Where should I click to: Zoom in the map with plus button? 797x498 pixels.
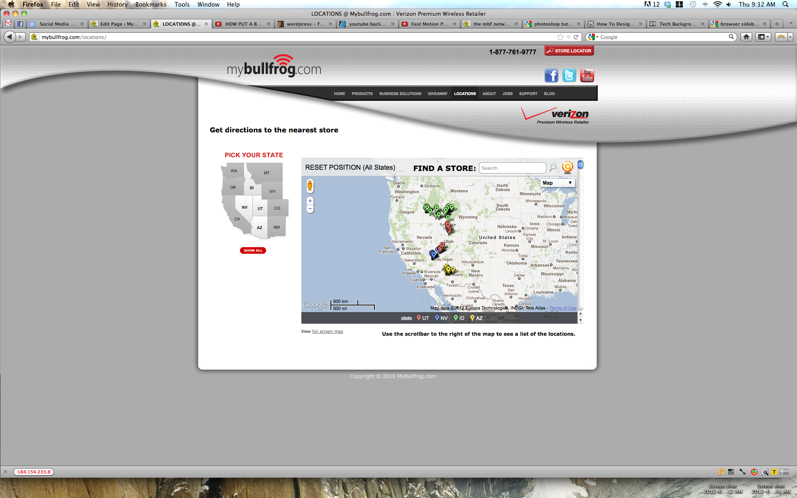click(x=310, y=201)
